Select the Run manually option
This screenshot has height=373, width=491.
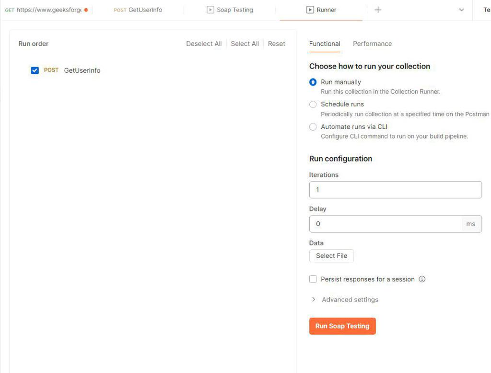pyautogui.click(x=313, y=82)
